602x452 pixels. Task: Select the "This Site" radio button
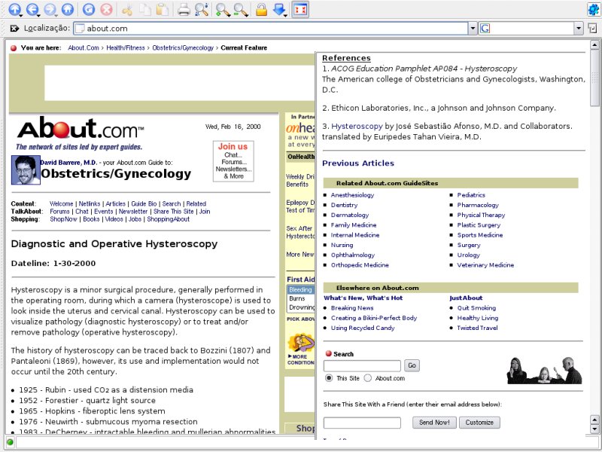329,378
